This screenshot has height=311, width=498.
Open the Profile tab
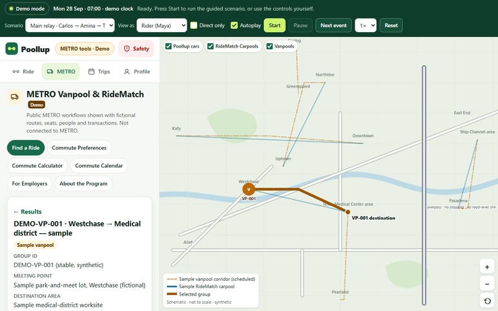pyautogui.click(x=137, y=72)
